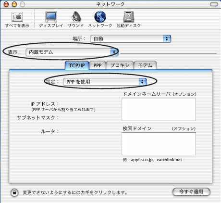Open the すべてを表示 (Show All) icon
The image size is (221, 203).
point(17,17)
